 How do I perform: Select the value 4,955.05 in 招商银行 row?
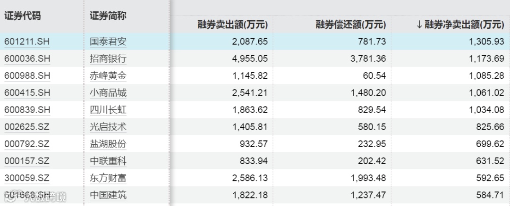coord(250,59)
